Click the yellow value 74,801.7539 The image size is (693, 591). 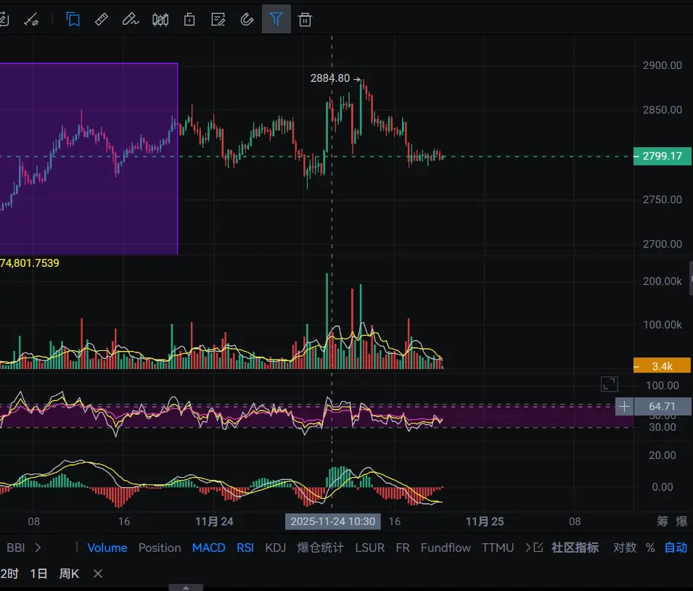pos(30,263)
